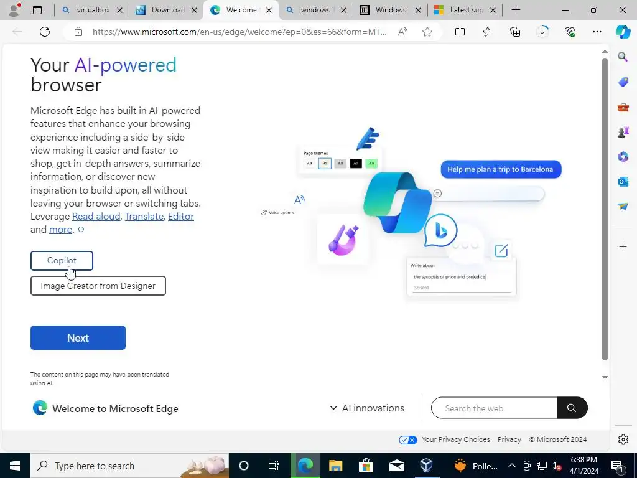
Task: Click the blue Next button
Action: 78,337
